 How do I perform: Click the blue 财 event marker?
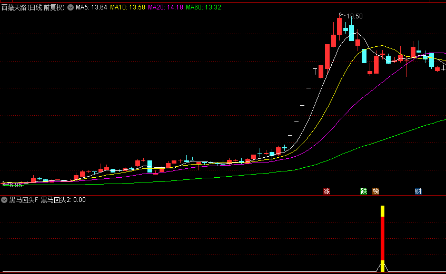tap(418, 191)
